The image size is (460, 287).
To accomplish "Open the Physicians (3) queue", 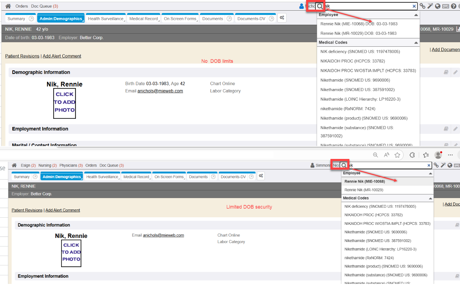I will click(71, 165).
